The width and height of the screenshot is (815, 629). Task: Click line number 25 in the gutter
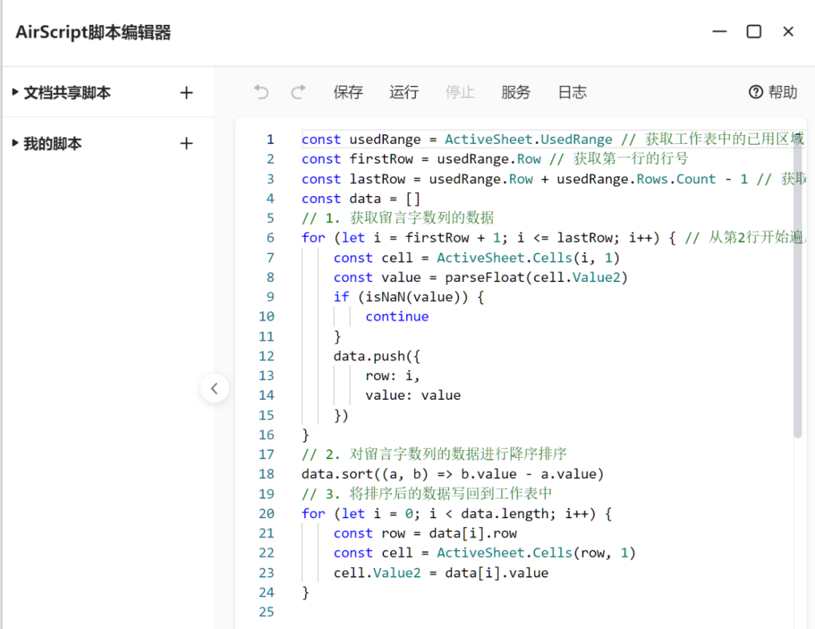266,612
